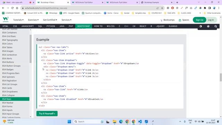Image resolution: width=222 pixels, height=125 pixels.
Task: Select BOOTSTRAP in the navigation bar
Action: tap(84, 26)
